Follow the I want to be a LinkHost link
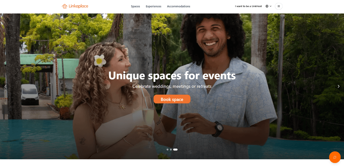Screen dimensions: 344x166 (248, 6)
